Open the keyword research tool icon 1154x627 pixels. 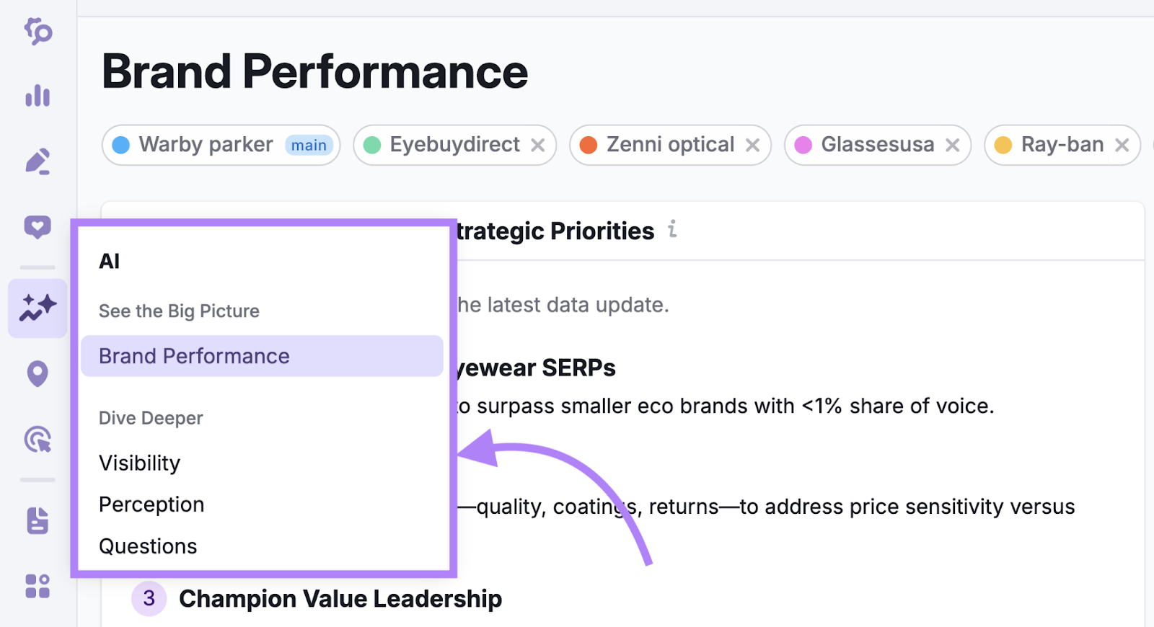pos(38,32)
